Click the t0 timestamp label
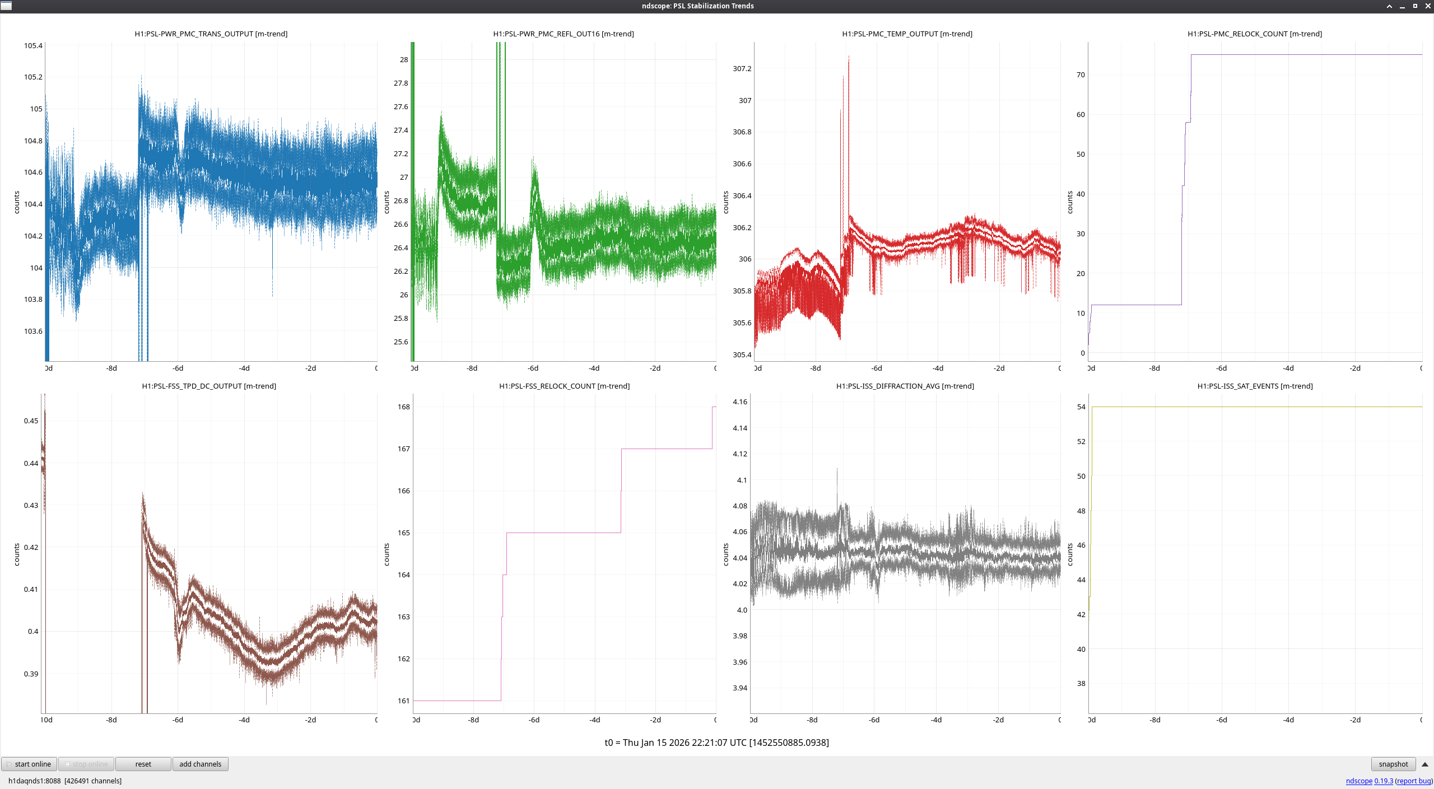 (716, 743)
